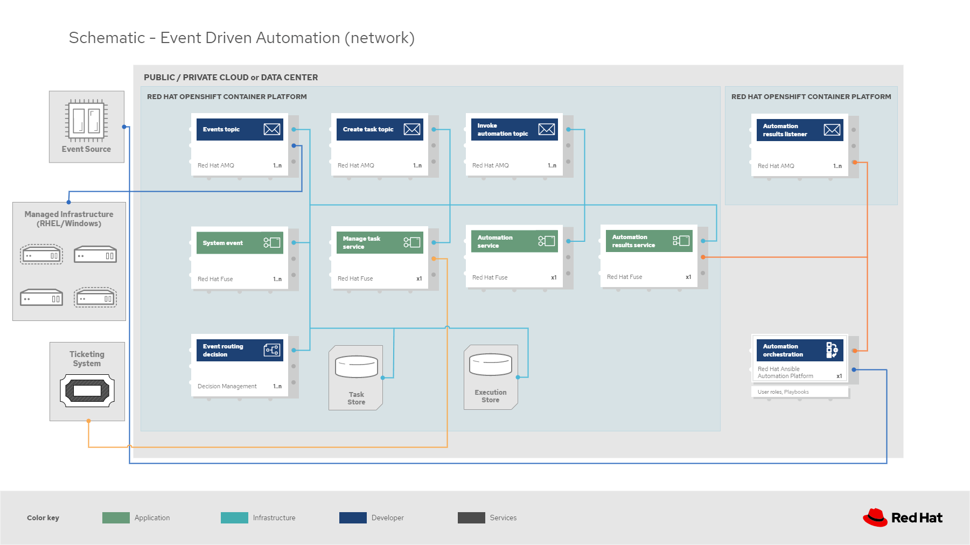The height and width of the screenshot is (545, 970).
Task: Click the Automation results service header
Action: point(649,241)
